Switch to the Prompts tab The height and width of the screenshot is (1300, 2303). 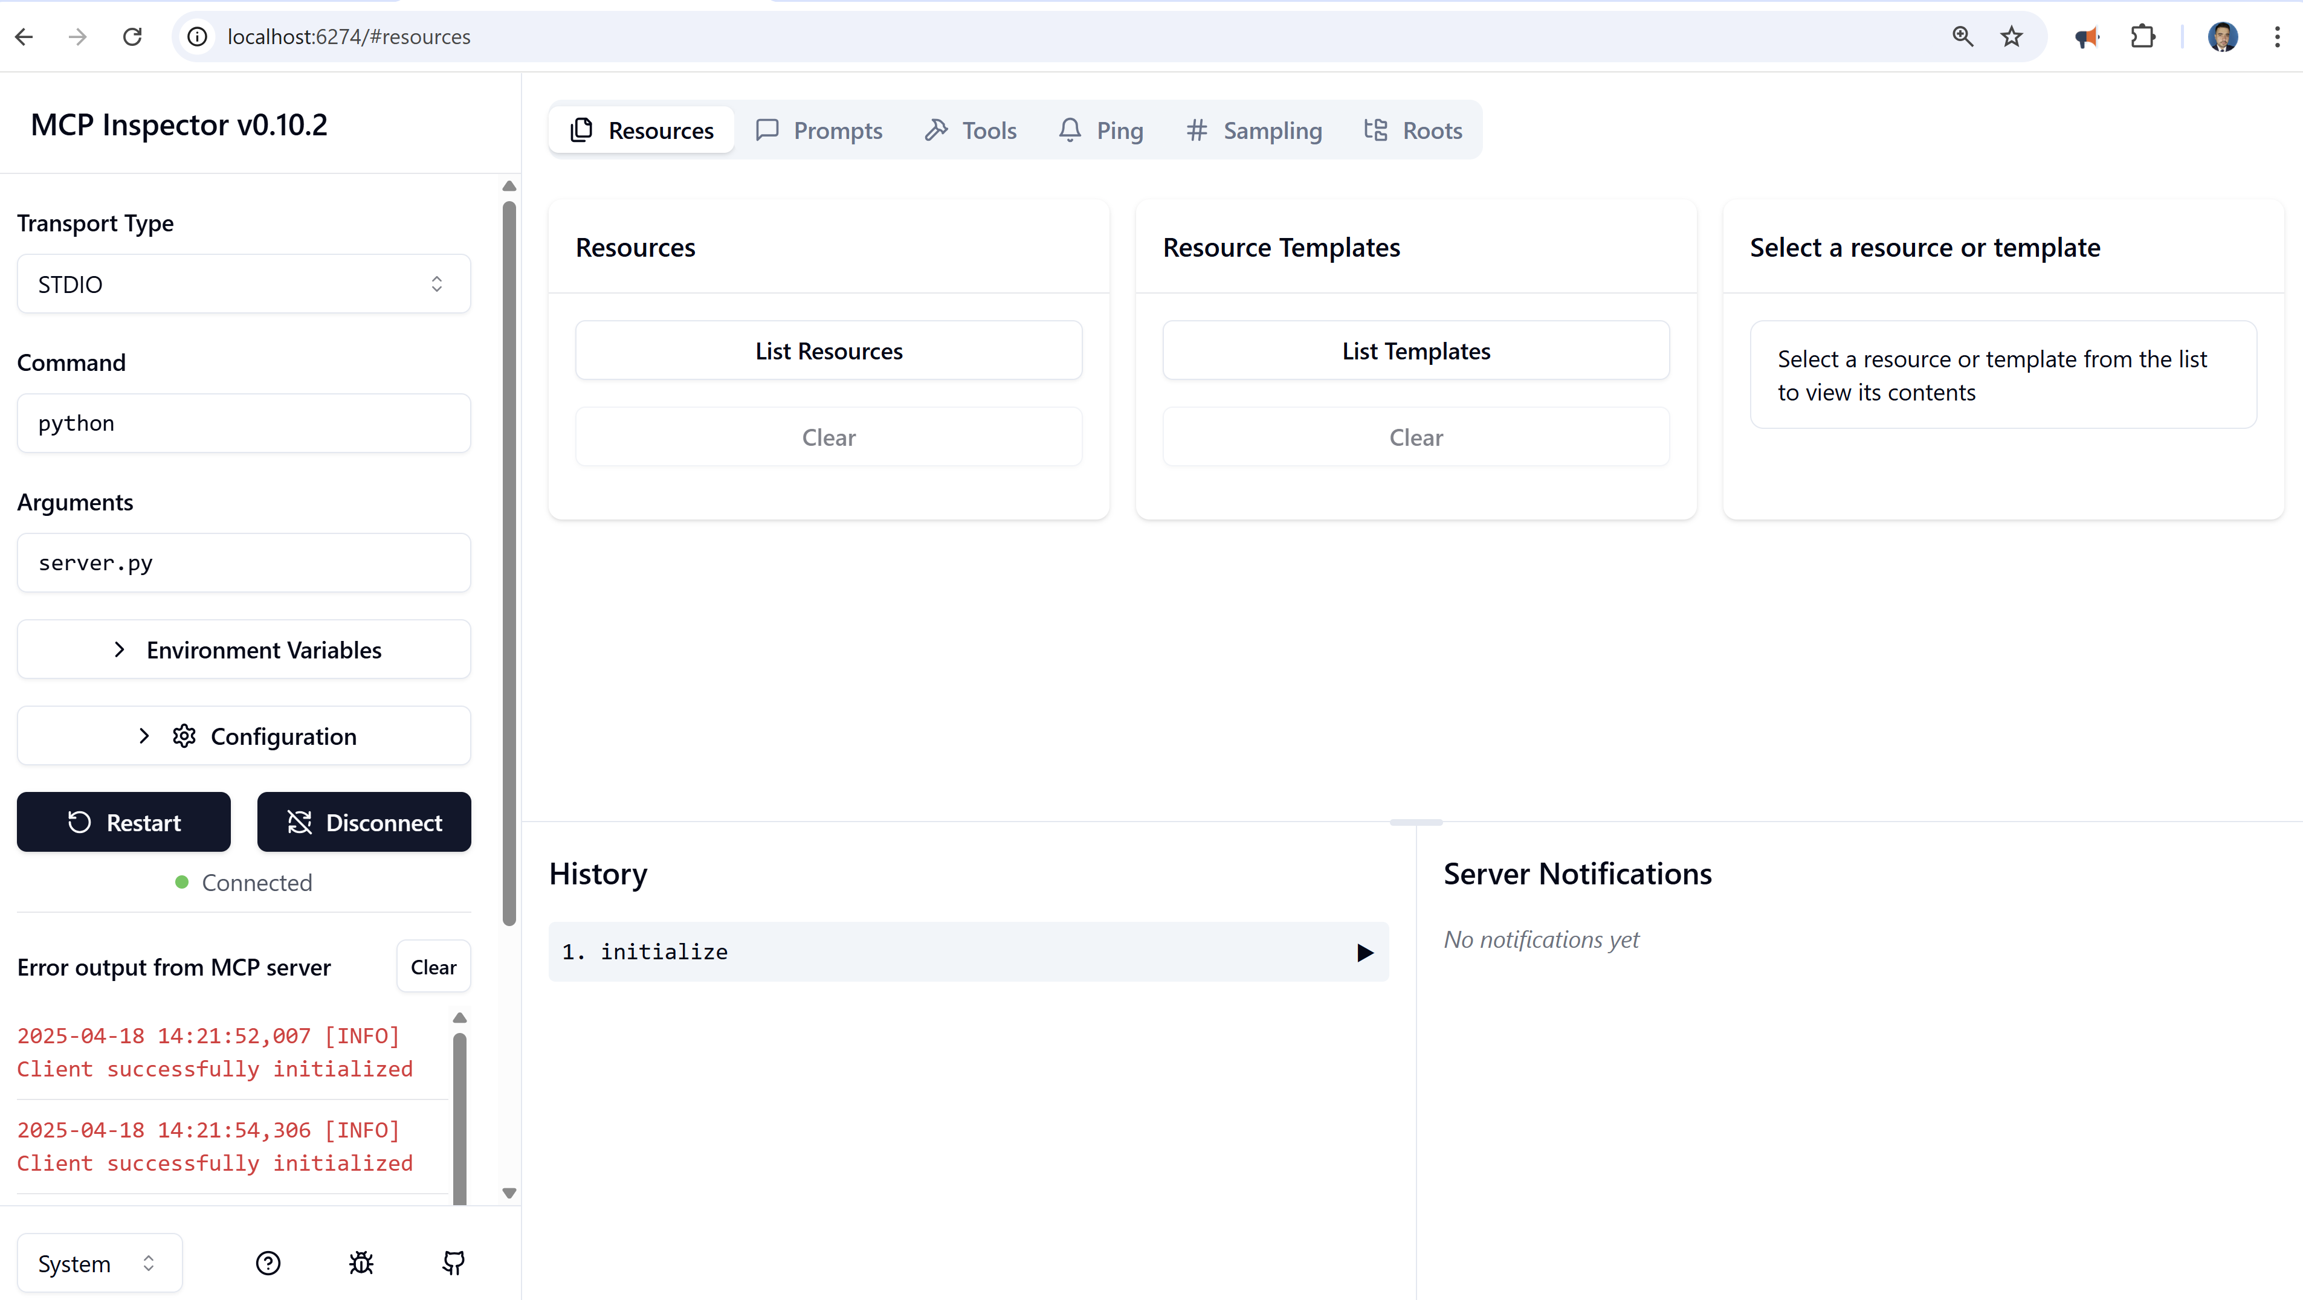819,130
